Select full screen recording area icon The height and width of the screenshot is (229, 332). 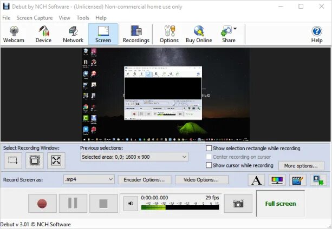56,160
